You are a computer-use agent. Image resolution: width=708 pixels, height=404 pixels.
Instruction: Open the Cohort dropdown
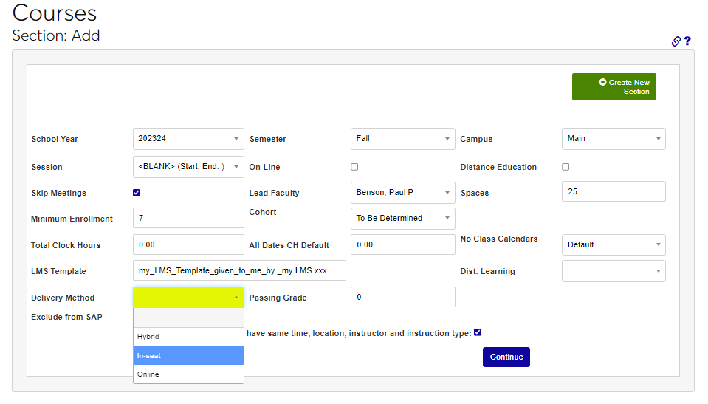click(402, 219)
